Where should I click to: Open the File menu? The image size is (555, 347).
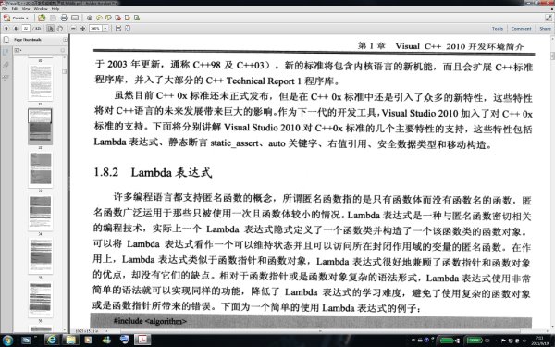pos(5,9)
